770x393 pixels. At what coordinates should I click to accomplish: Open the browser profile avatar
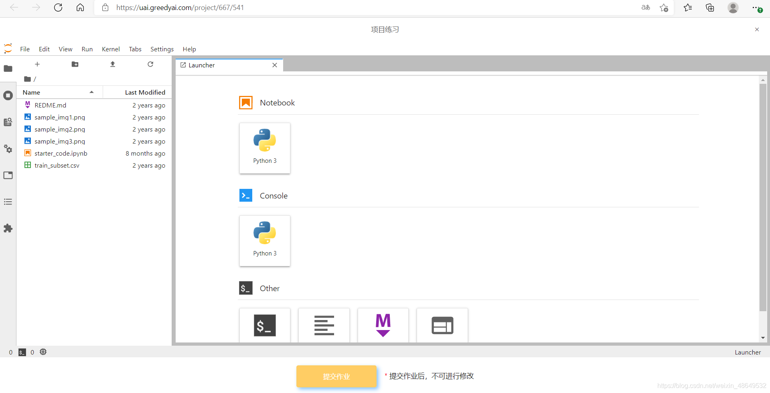point(733,8)
